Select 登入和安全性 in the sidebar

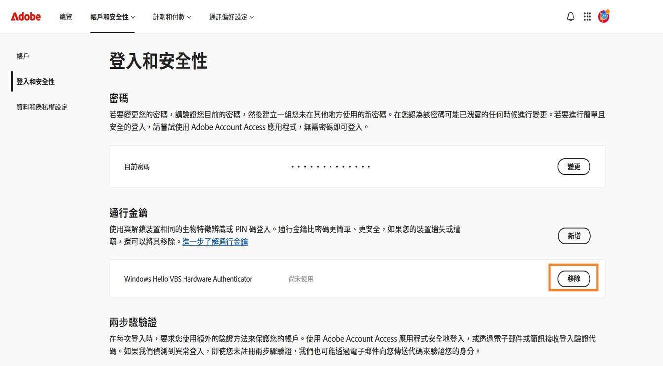[35, 81]
